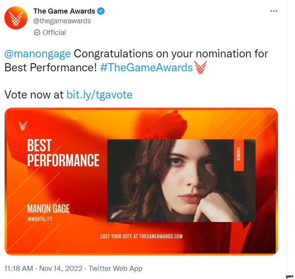Click the #TheGameAwards hashtag
295x279 pixels.
point(146,67)
